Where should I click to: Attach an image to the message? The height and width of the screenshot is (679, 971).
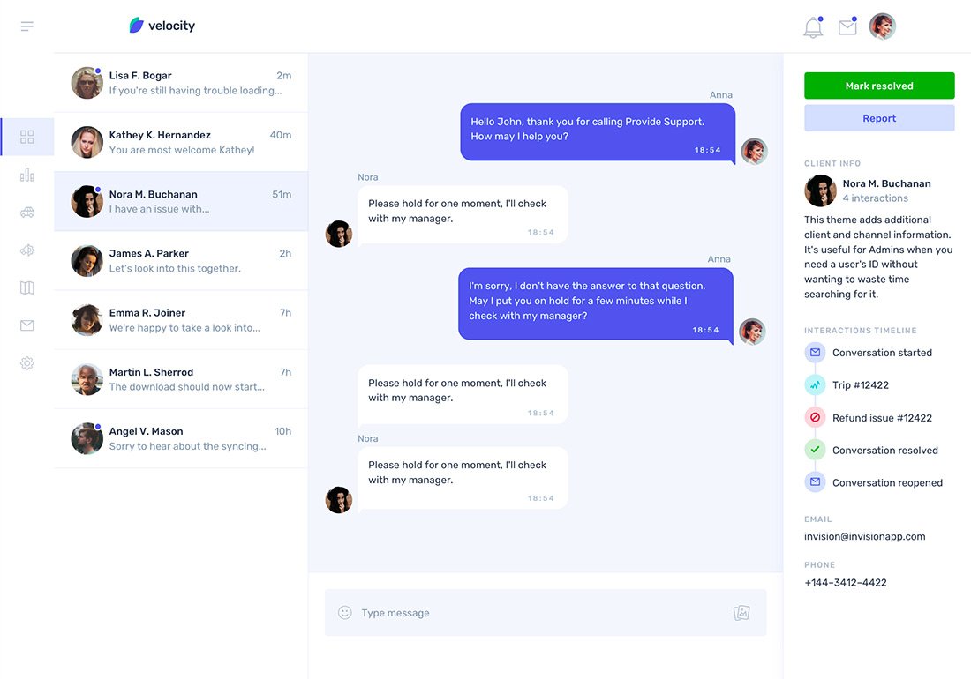pyautogui.click(x=741, y=613)
